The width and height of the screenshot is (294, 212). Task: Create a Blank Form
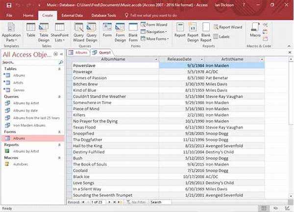pos(133,32)
